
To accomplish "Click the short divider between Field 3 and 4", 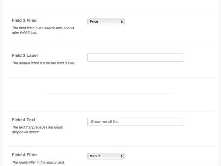I will pos(110,93).
